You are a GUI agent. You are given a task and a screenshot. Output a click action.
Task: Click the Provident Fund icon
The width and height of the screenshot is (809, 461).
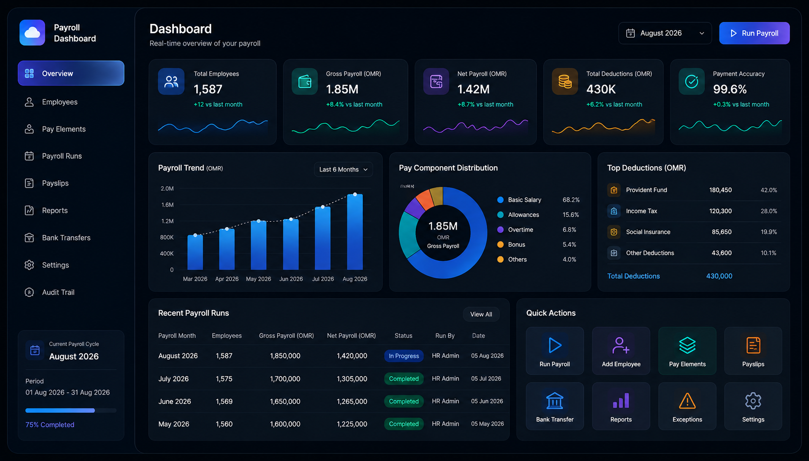[614, 190]
